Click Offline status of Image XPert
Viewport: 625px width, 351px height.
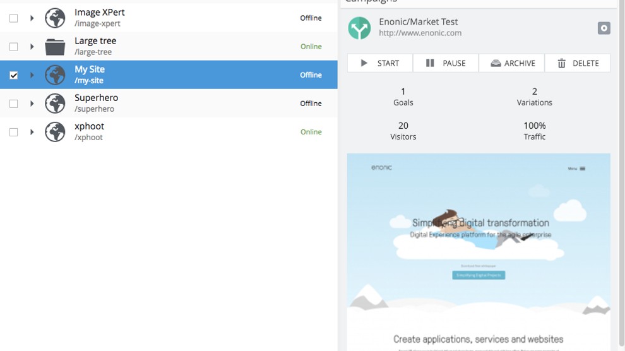point(311,18)
